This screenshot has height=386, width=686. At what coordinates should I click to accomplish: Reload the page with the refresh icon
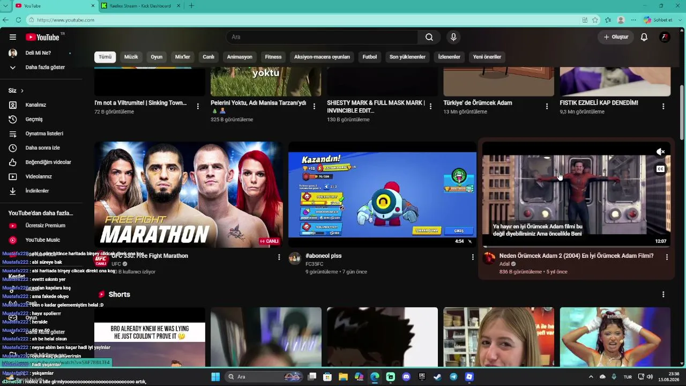(x=18, y=20)
